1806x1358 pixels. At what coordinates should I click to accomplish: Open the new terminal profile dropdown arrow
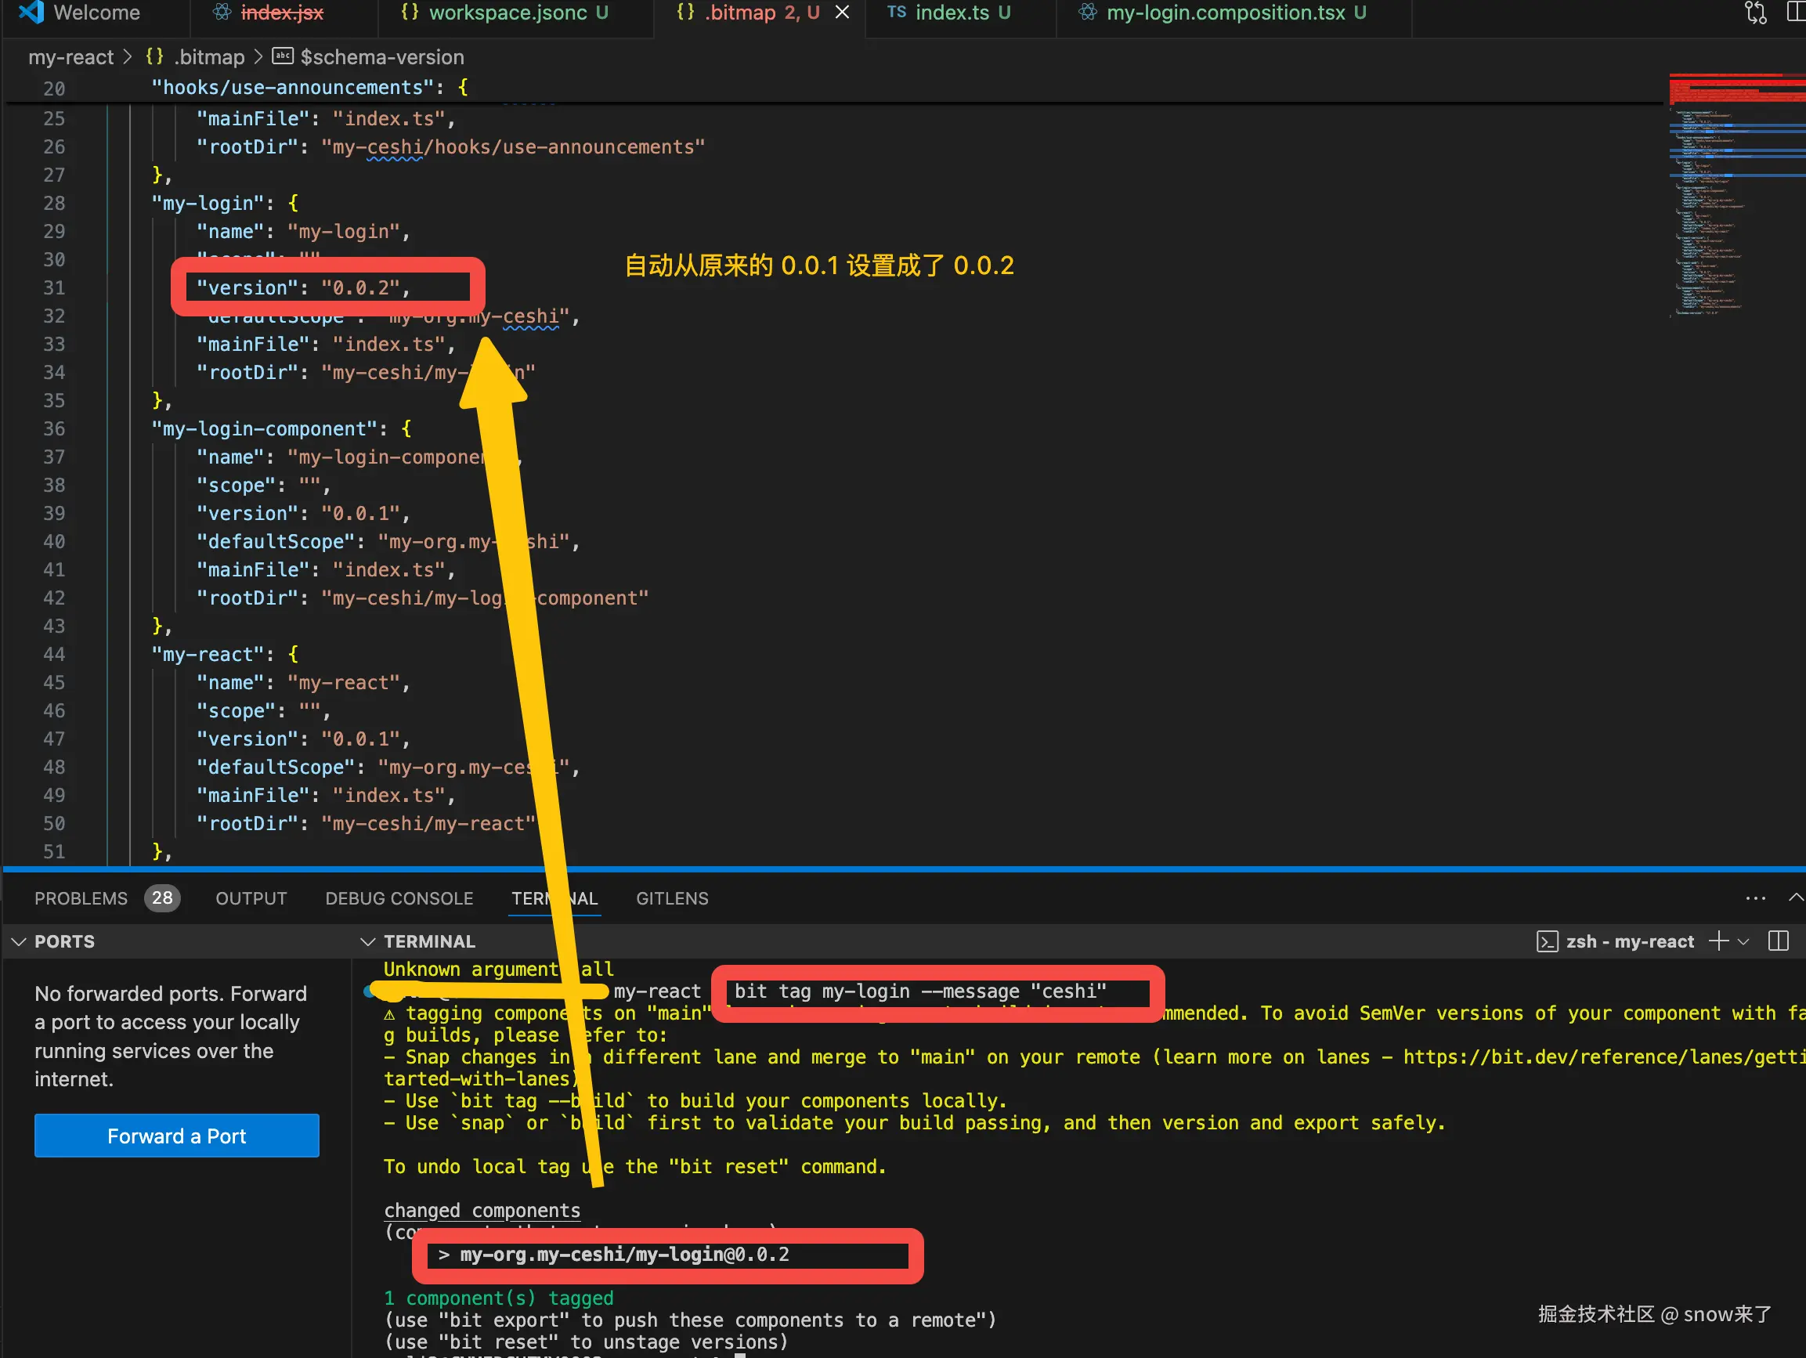pos(1744,941)
